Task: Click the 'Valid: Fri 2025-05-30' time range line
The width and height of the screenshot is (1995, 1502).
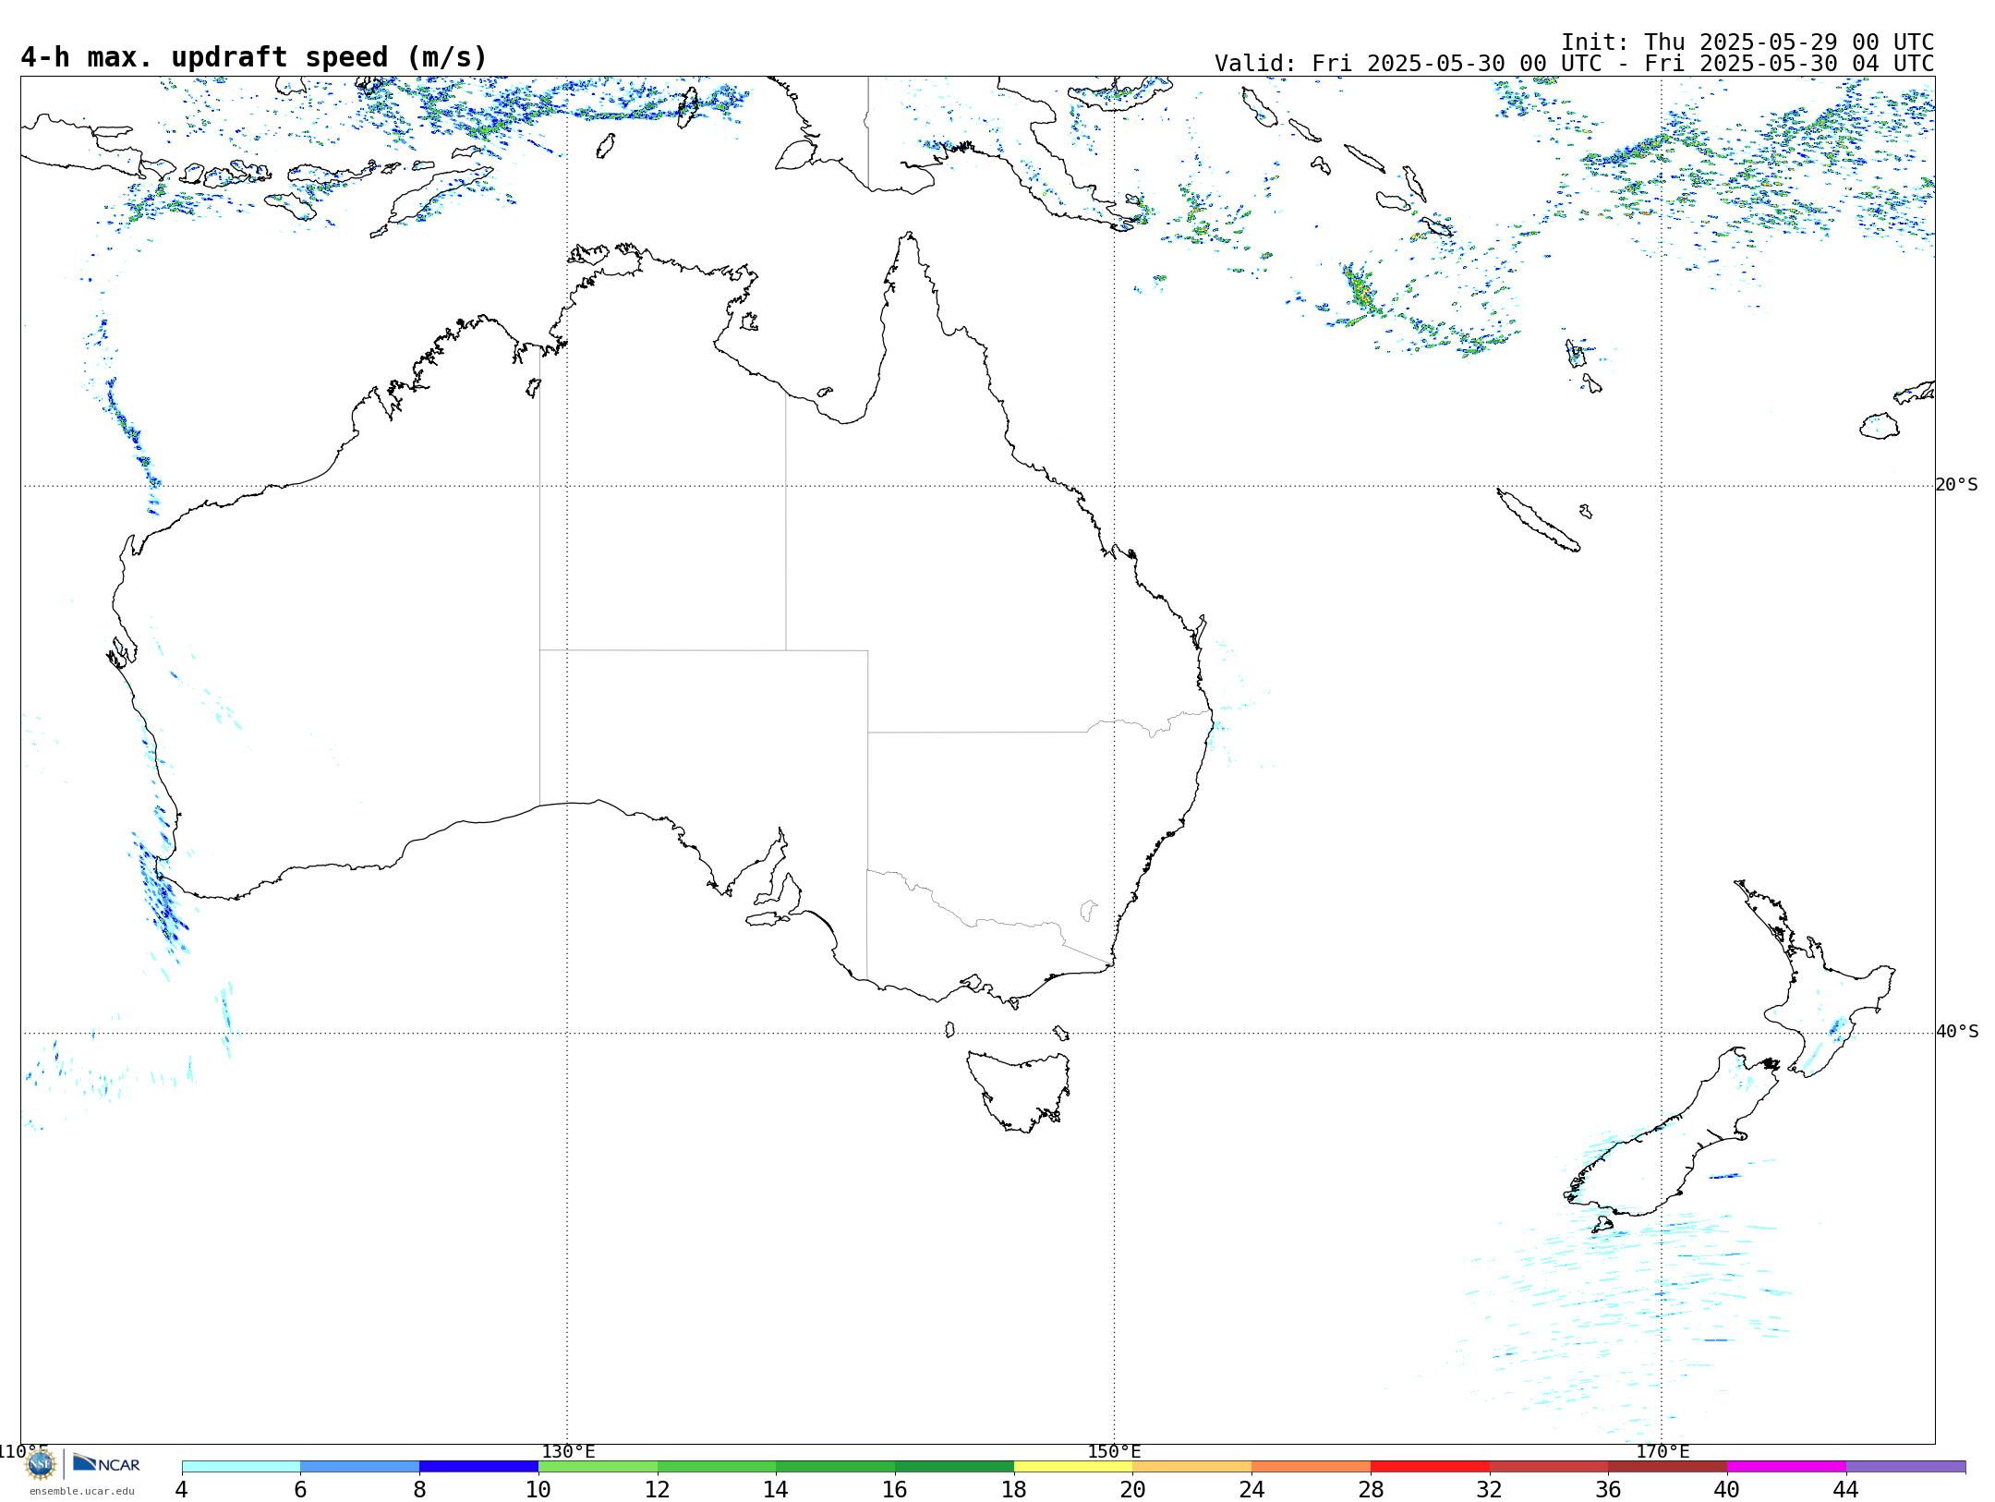Action: point(1574,64)
